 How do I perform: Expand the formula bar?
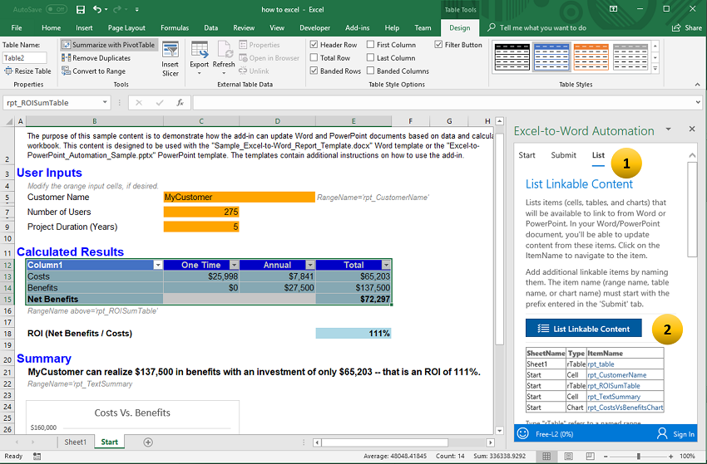click(698, 103)
